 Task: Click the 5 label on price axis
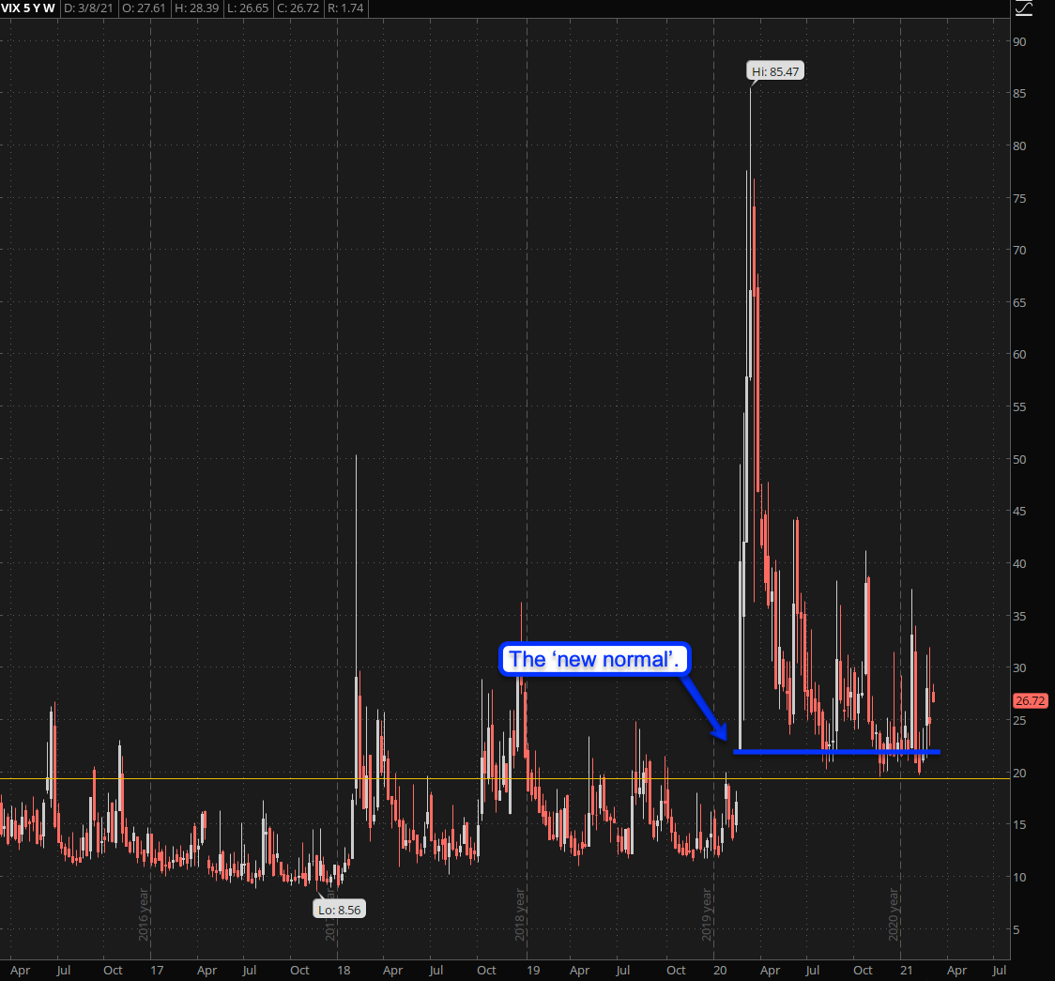click(x=1017, y=930)
